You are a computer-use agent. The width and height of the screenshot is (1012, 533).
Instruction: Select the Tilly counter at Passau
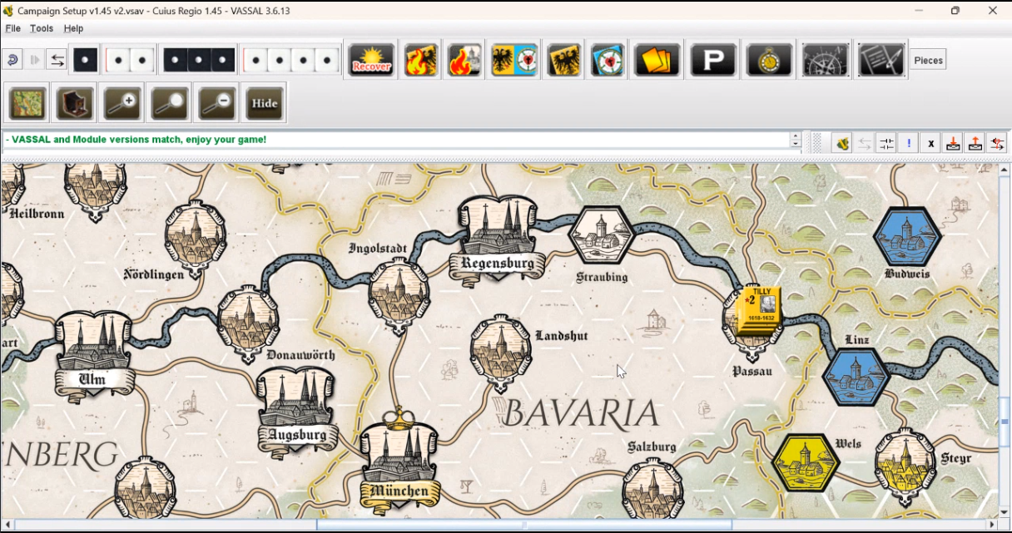click(x=758, y=309)
